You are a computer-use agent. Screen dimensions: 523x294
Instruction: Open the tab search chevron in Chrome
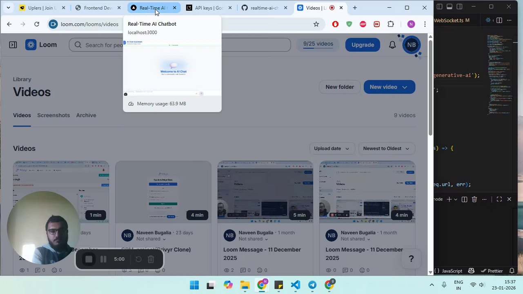point(8,8)
